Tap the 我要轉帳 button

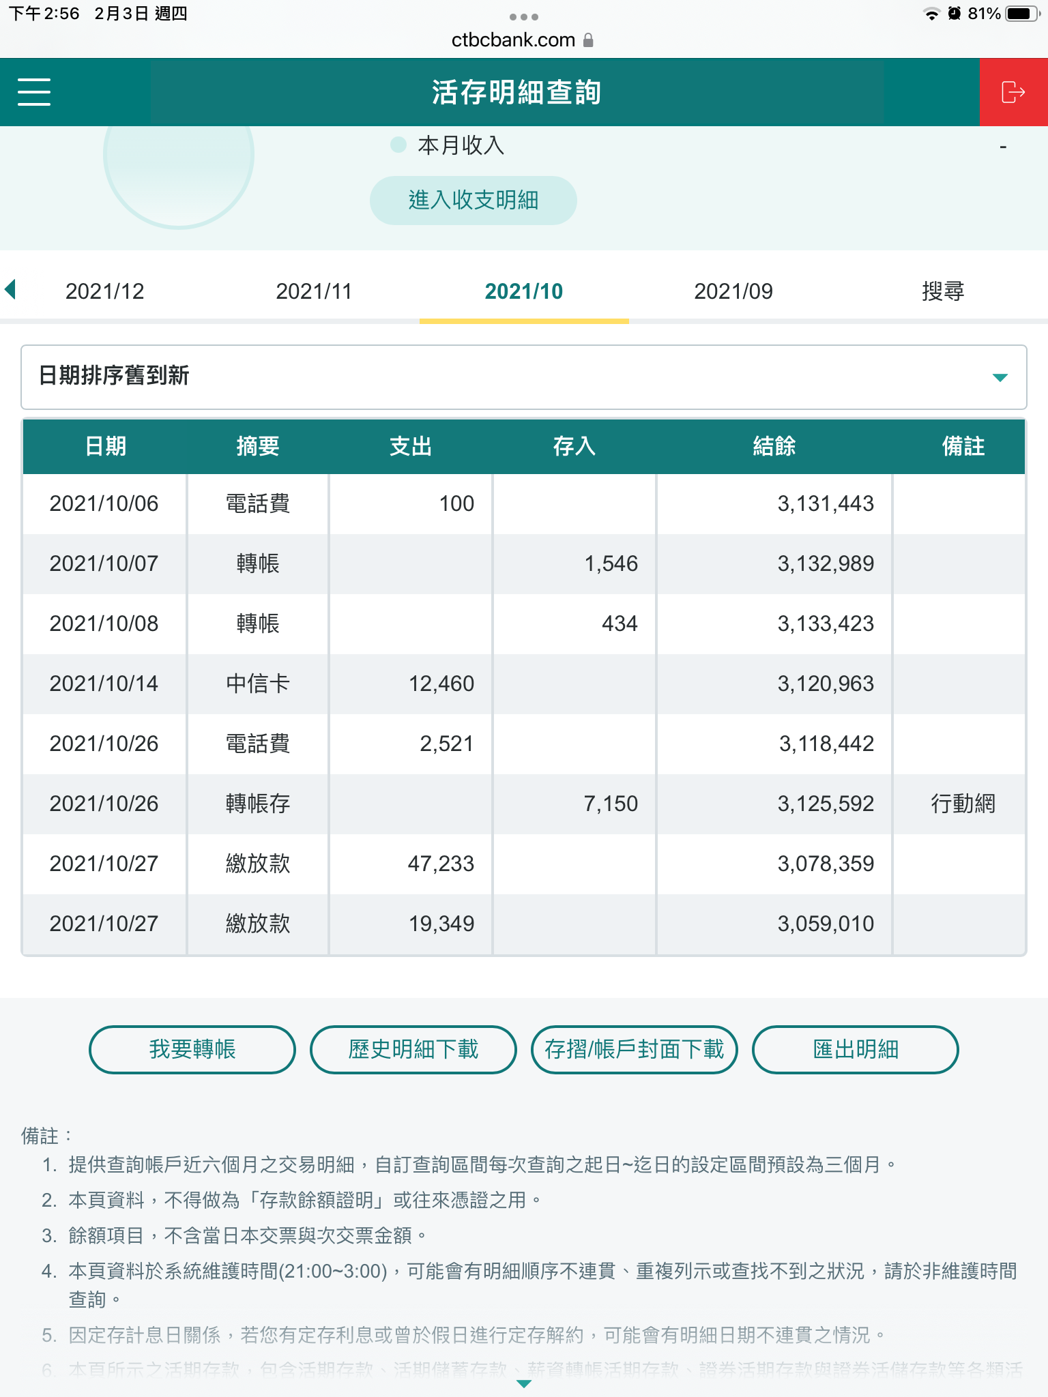(x=192, y=1049)
